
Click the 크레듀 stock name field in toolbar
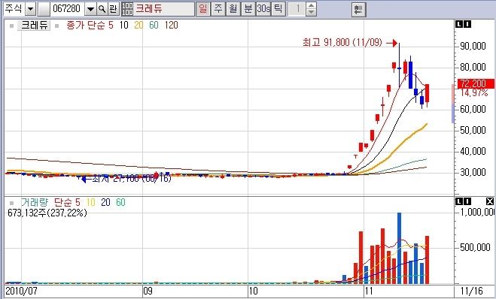164,9
